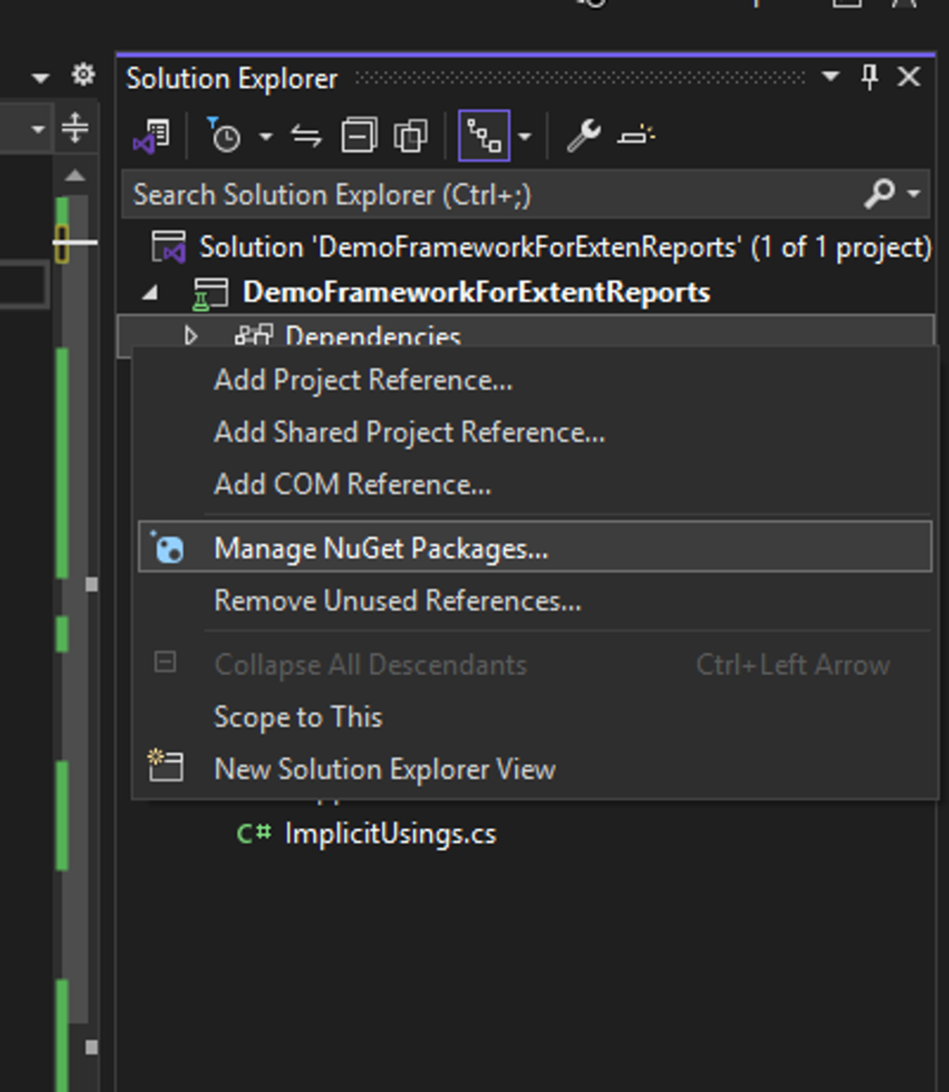This screenshot has width=949, height=1092.
Task: Click the C# icon beside ImplicitUsings.cs
Action: pos(254,833)
